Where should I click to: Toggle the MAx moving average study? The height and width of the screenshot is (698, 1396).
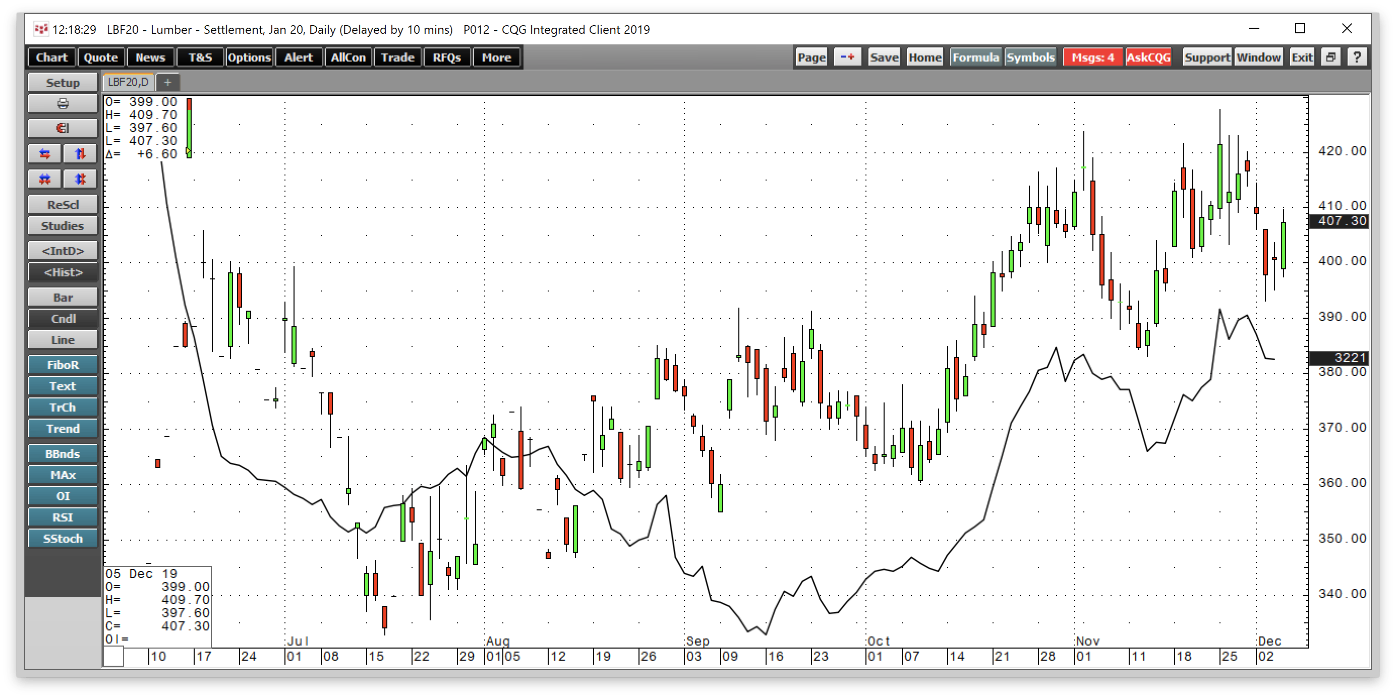(x=63, y=475)
